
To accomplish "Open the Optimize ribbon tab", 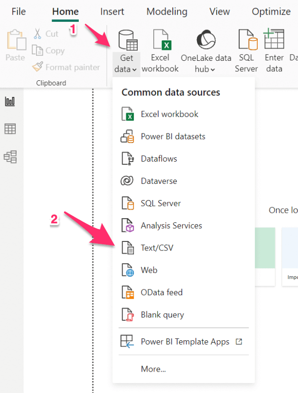I will pyautogui.click(x=271, y=11).
